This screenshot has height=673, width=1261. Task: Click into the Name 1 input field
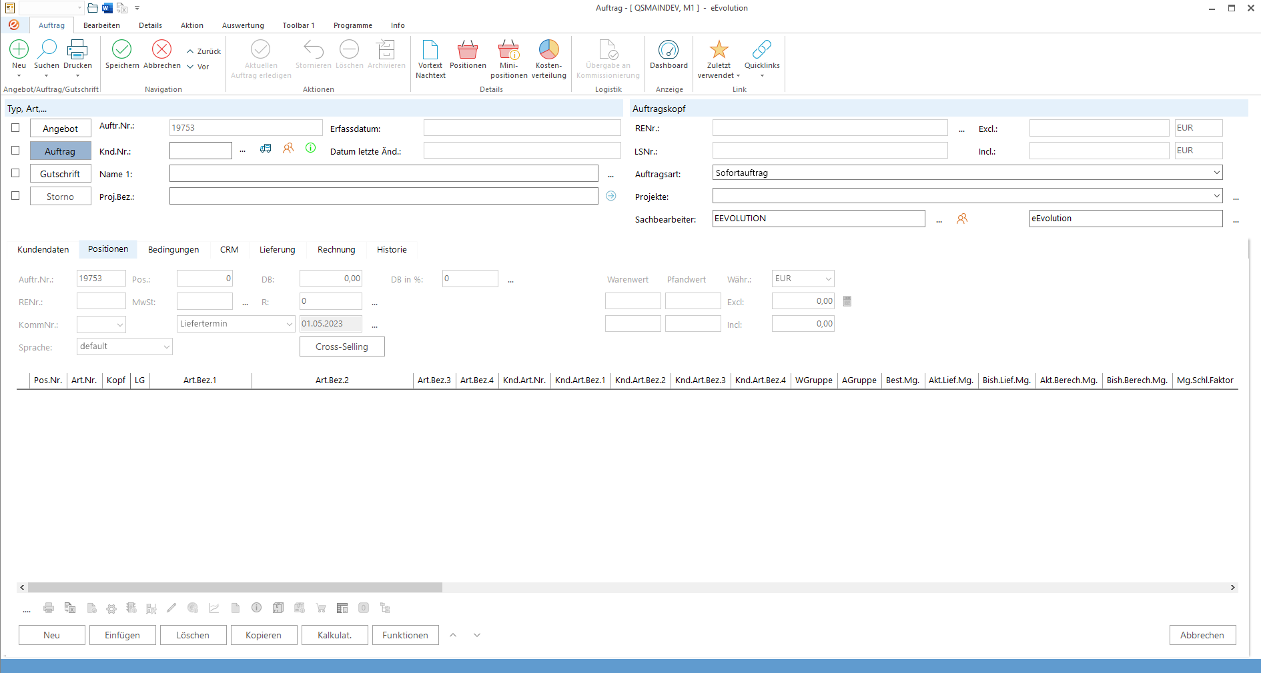[x=384, y=173]
